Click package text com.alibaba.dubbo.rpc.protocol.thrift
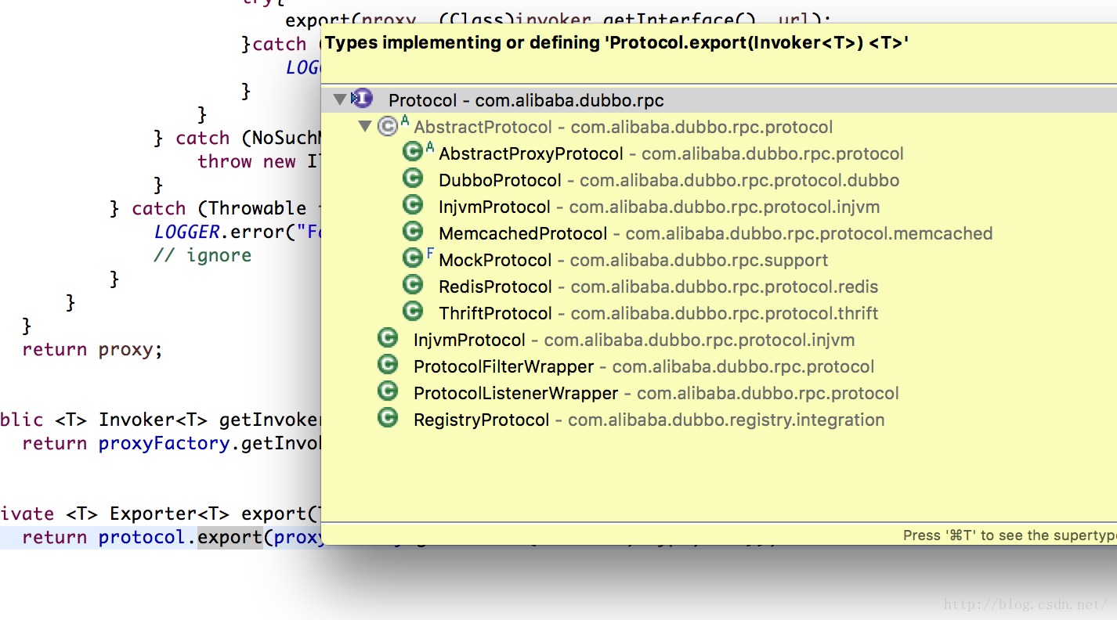 pyautogui.click(x=725, y=313)
